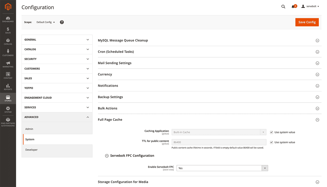Select the Developer sub-item under Advanced

click(31, 150)
